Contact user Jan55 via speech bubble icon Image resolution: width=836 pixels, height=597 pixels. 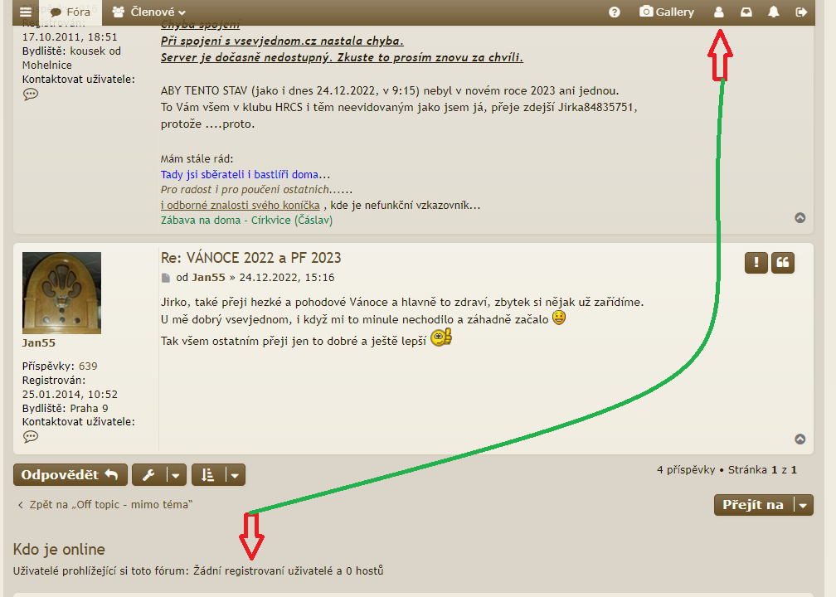pos(31,436)
